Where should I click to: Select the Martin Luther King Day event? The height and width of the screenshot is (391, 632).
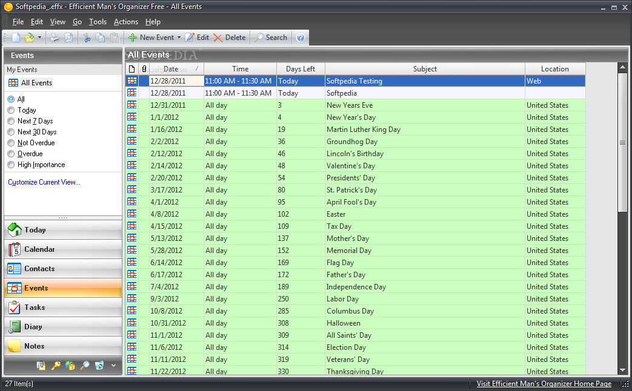[356, 130]
